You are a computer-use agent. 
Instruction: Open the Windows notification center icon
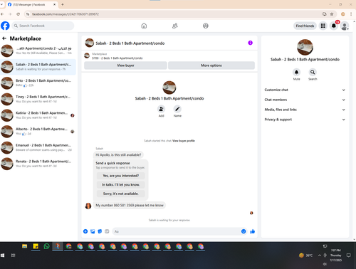[349, 255]
